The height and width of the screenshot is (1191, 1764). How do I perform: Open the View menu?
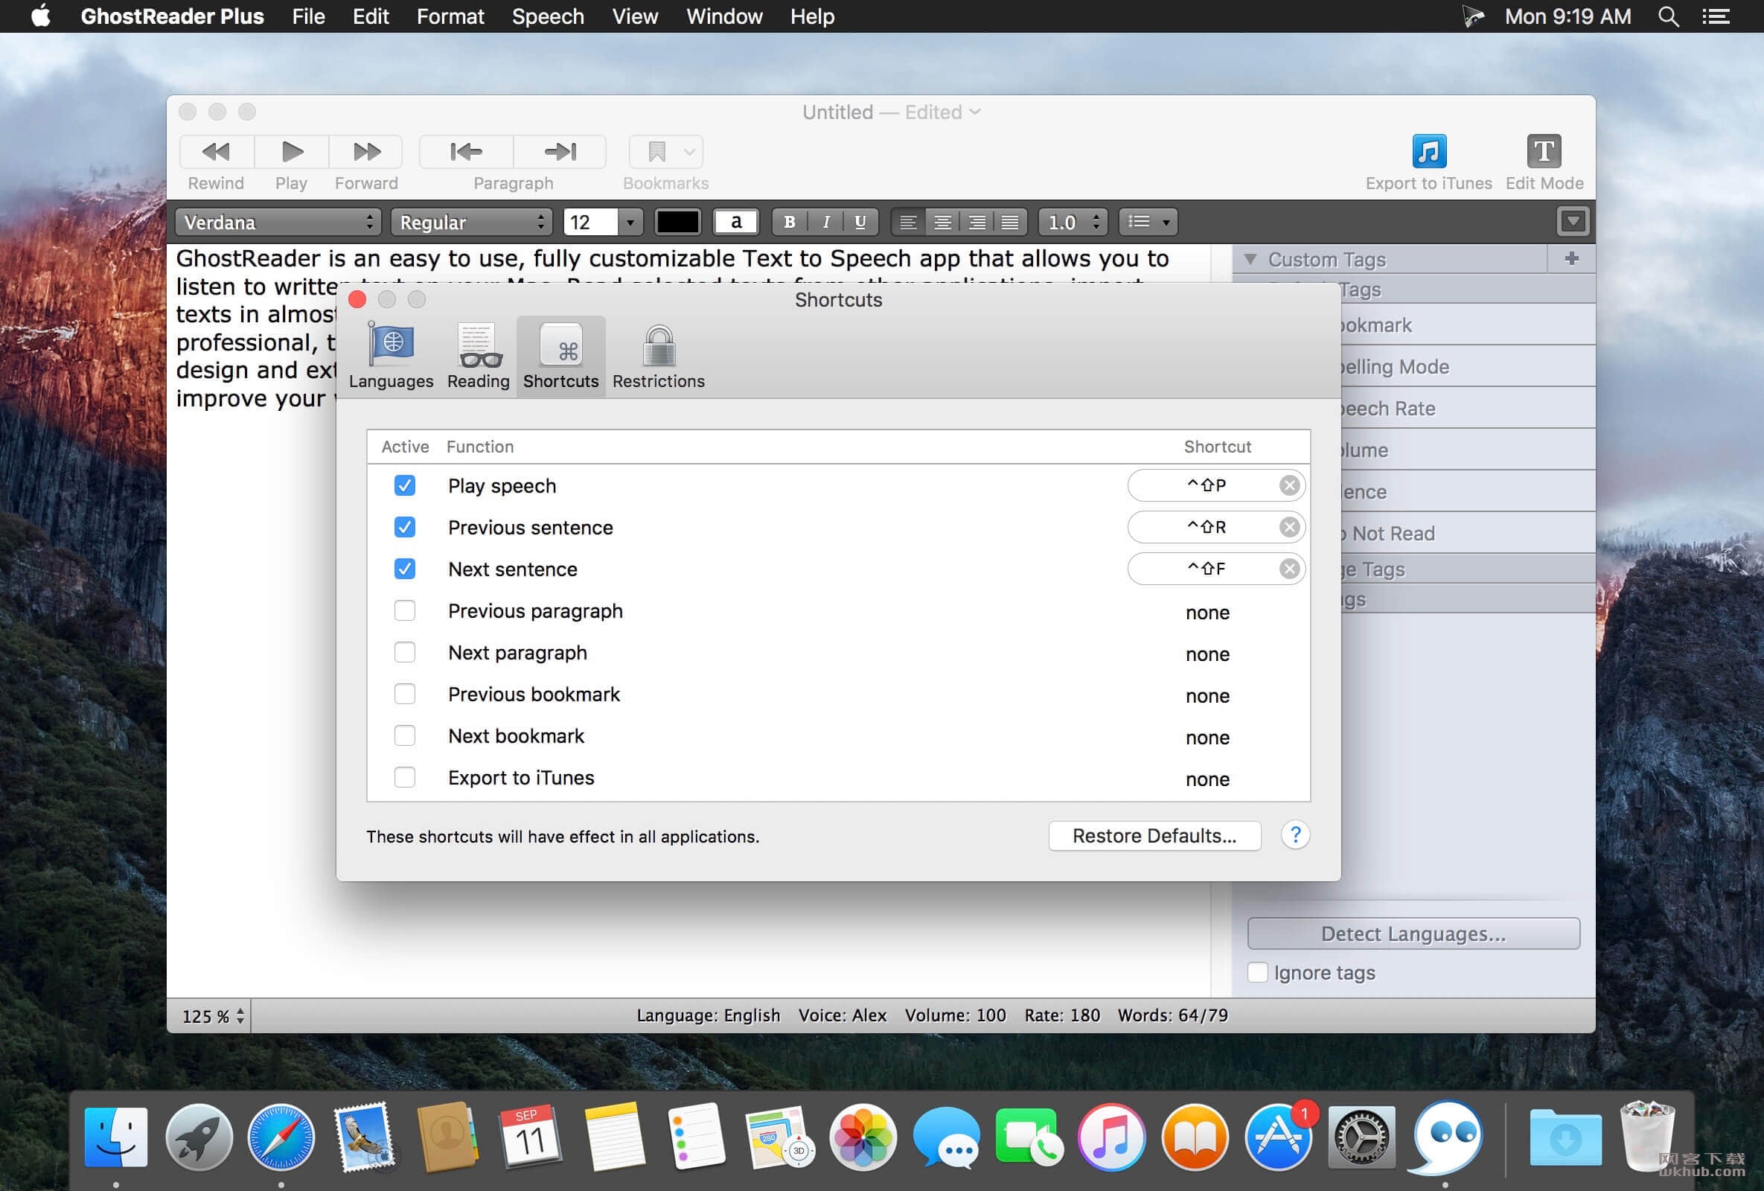635,16
